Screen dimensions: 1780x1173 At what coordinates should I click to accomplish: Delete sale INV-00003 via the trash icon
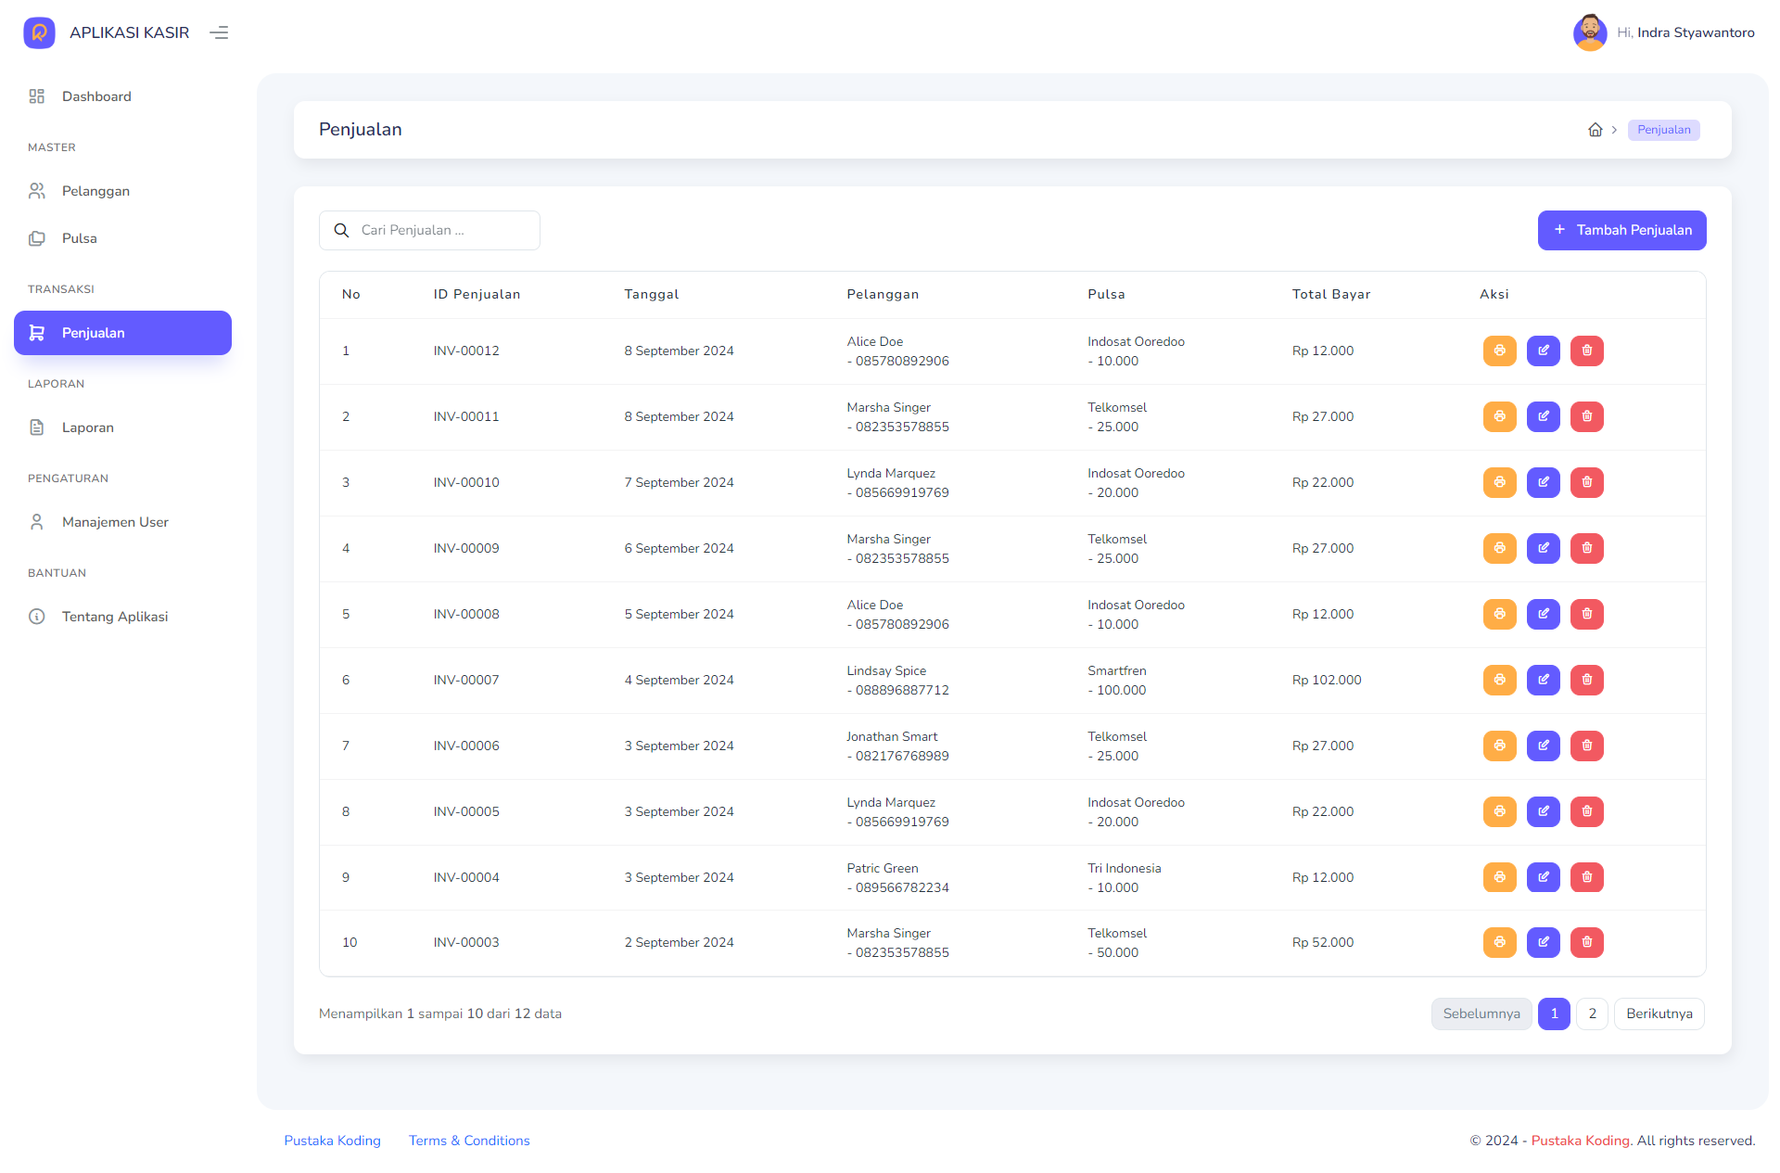tap(1586, 942)
